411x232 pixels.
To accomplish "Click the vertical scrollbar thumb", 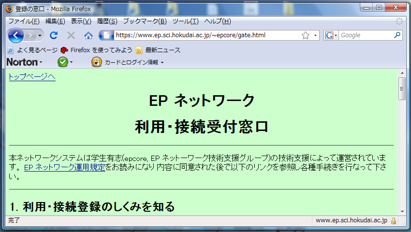I will point(402,88).
